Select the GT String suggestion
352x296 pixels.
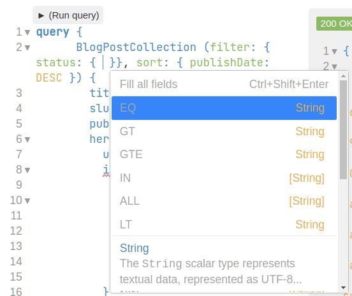(x=224, y=131)
